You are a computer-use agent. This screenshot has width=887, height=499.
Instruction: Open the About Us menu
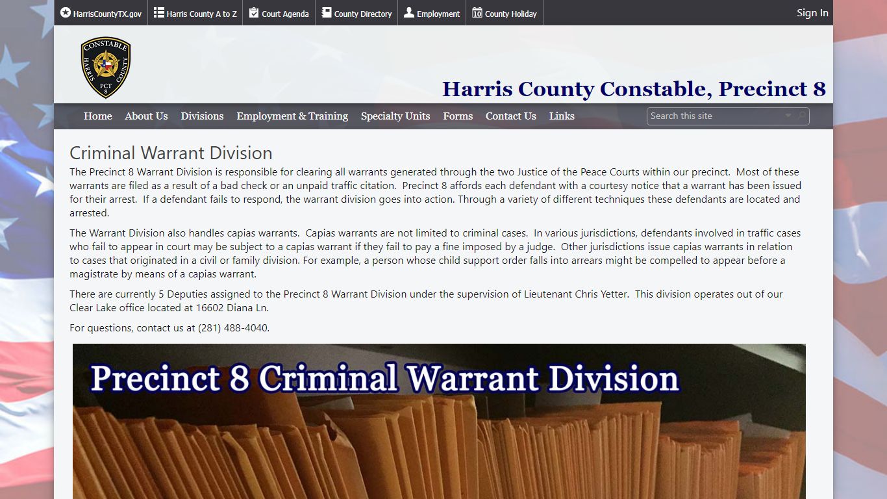click(146, 116)
